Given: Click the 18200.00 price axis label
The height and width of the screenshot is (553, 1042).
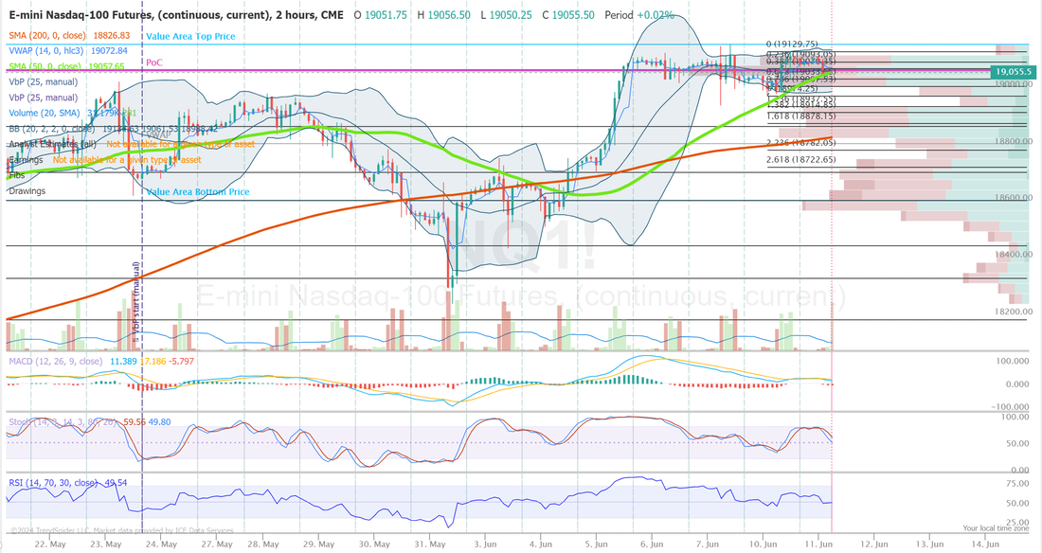Looking at the screenshot, I should [1014, 311].
